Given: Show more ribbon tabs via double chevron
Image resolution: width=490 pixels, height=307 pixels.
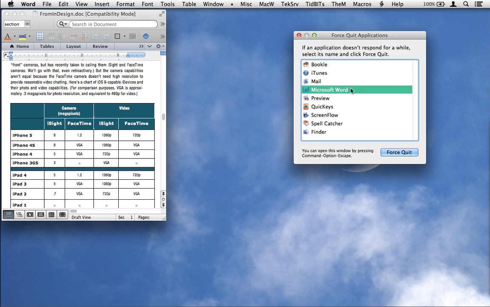Looking at the screenshot, I should 141,46.
